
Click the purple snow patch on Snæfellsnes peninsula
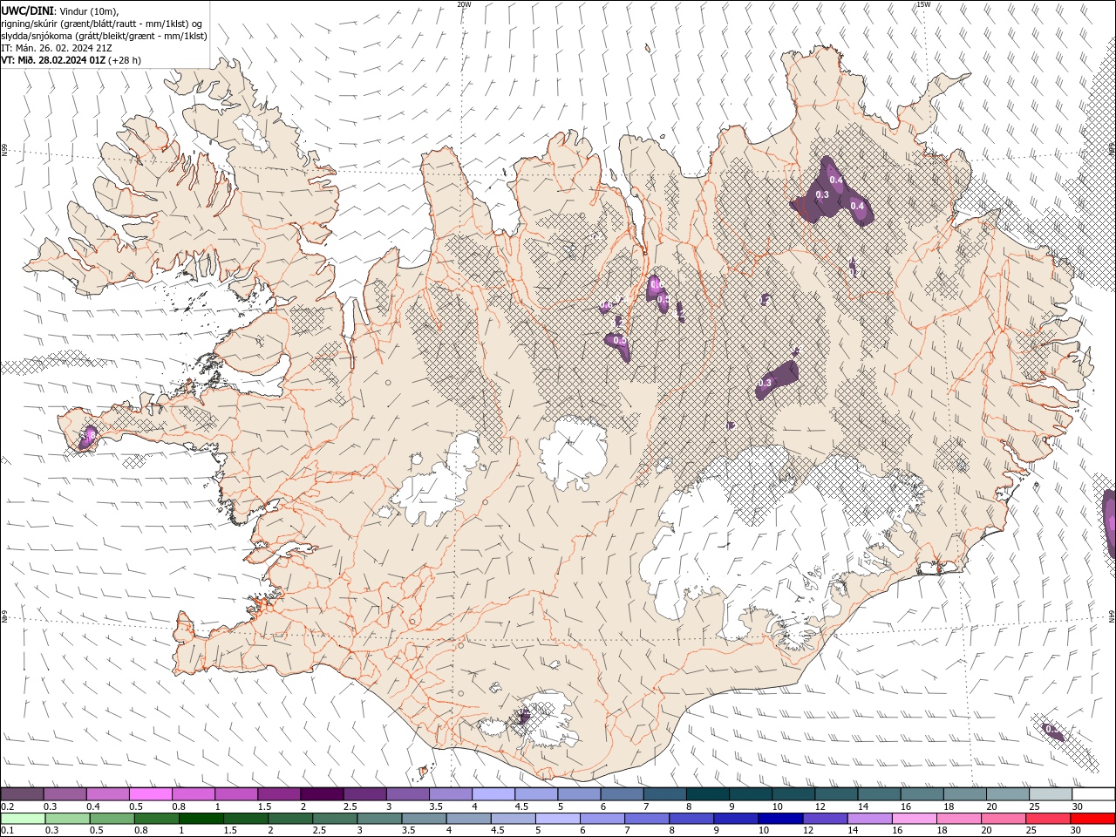[87, 437]
